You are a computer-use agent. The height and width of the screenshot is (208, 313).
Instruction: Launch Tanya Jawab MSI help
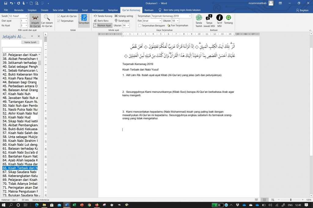tap(209, 20)
